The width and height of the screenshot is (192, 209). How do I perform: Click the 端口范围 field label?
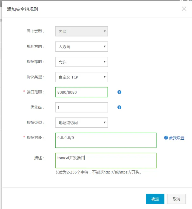pyautogui.click(x=36, y=92)
